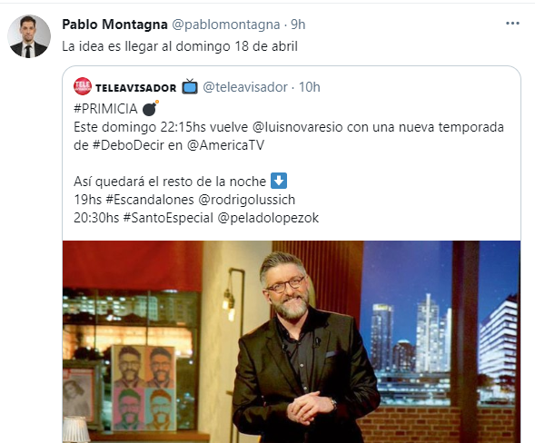Viewport: 535px width, 443px height.
Task: Open the three-dot more options menu
Action: [512, 24]
